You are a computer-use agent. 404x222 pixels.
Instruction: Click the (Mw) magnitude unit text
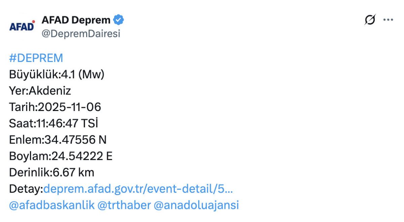(x=91, y=74)
